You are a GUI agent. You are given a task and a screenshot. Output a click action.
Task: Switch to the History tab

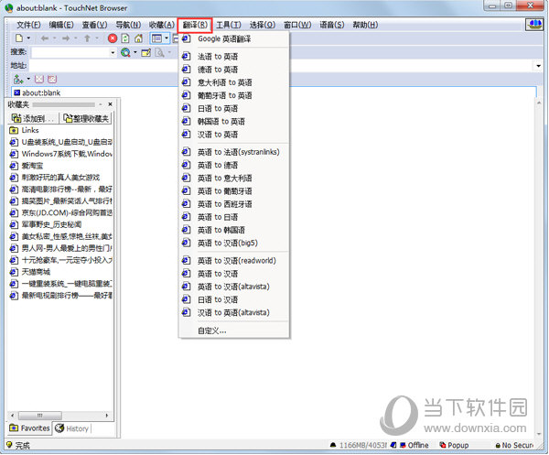[73, 428]
